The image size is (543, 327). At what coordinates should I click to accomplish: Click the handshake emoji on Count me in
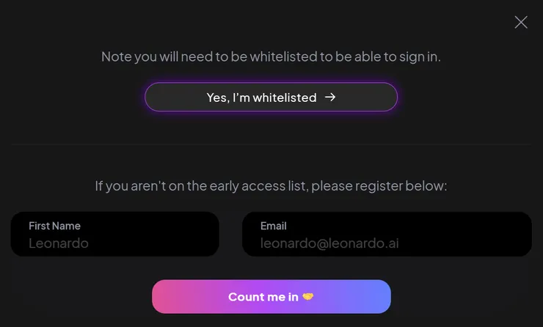click(308, 297)
